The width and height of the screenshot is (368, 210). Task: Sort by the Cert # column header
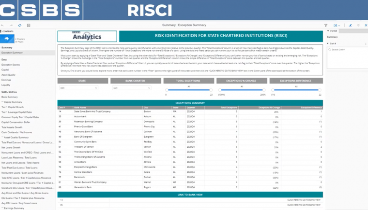[x=65, y=108]
